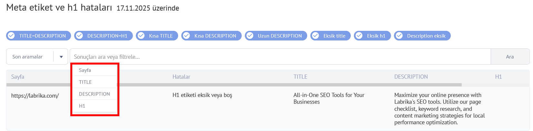
Task: Select Sayfa from the filter suggestion list
Action: [x=85, y=70]
